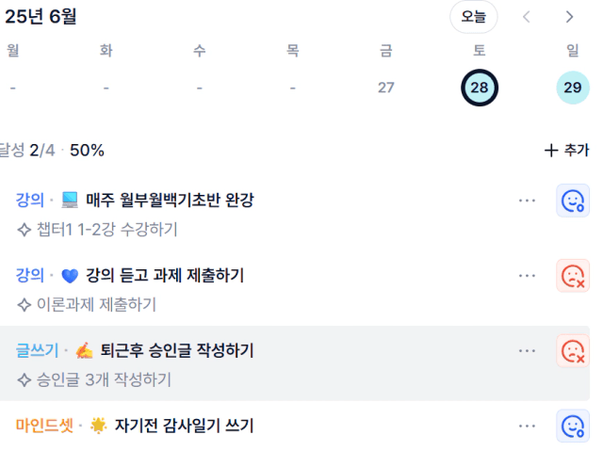Click the laptop emoji of 월부월백기초반 task
This screenshot has width=603, height=467.
70,201
